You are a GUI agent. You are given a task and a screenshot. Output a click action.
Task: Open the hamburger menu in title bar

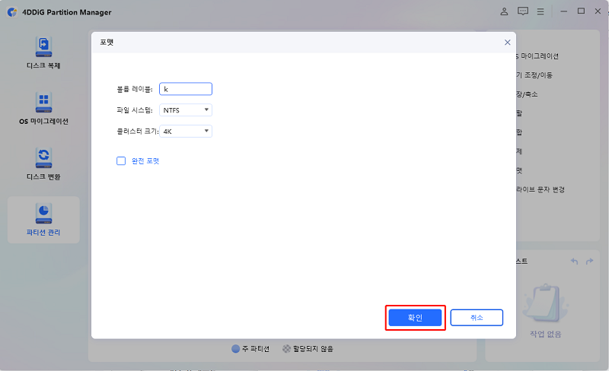point(540,11)
